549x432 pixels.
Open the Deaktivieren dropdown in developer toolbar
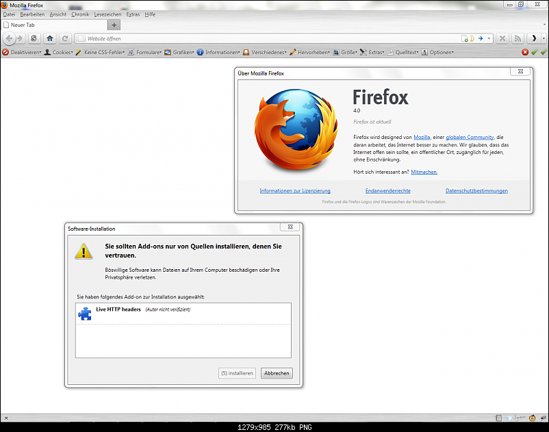pyautogui.click(x=22, y=52)
